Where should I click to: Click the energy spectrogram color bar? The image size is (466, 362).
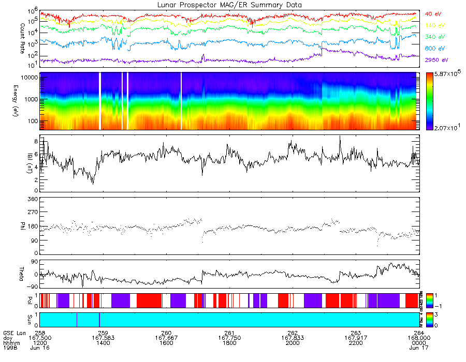(x=429, y=101)
